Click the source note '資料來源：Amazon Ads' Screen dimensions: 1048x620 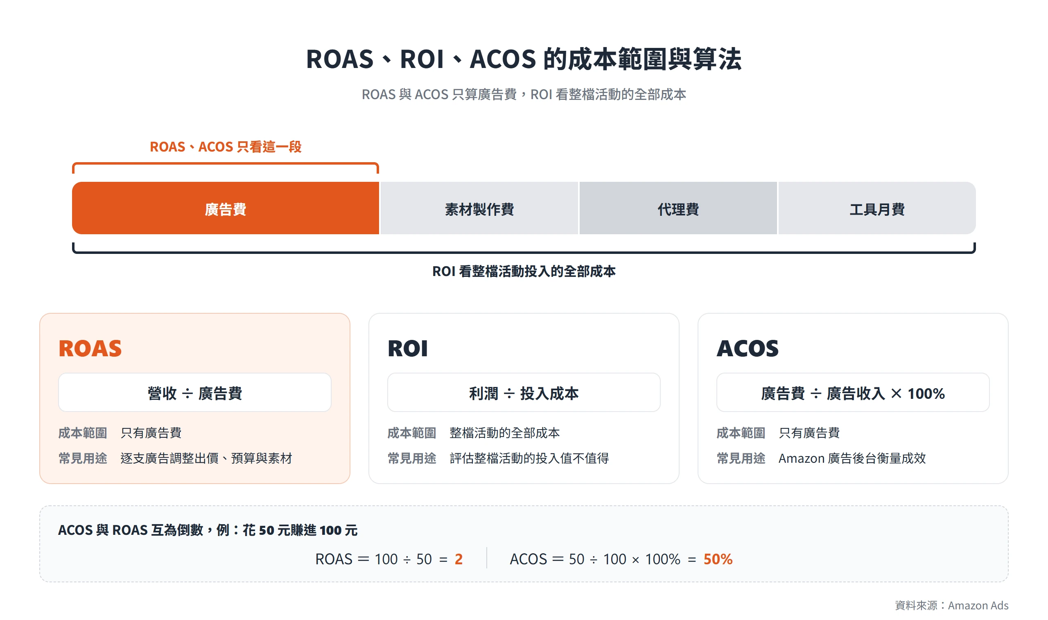[x=951, y=605]
